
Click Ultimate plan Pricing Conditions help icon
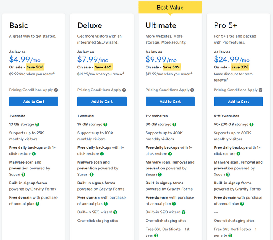(192, 90)
